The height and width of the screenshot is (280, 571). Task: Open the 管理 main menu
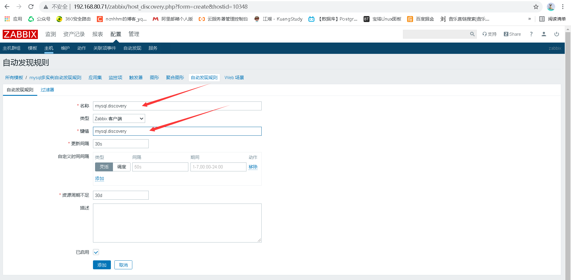(134, 34)
